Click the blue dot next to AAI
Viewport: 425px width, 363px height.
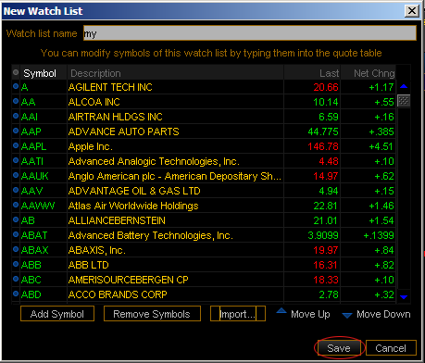tap(16, 116)
